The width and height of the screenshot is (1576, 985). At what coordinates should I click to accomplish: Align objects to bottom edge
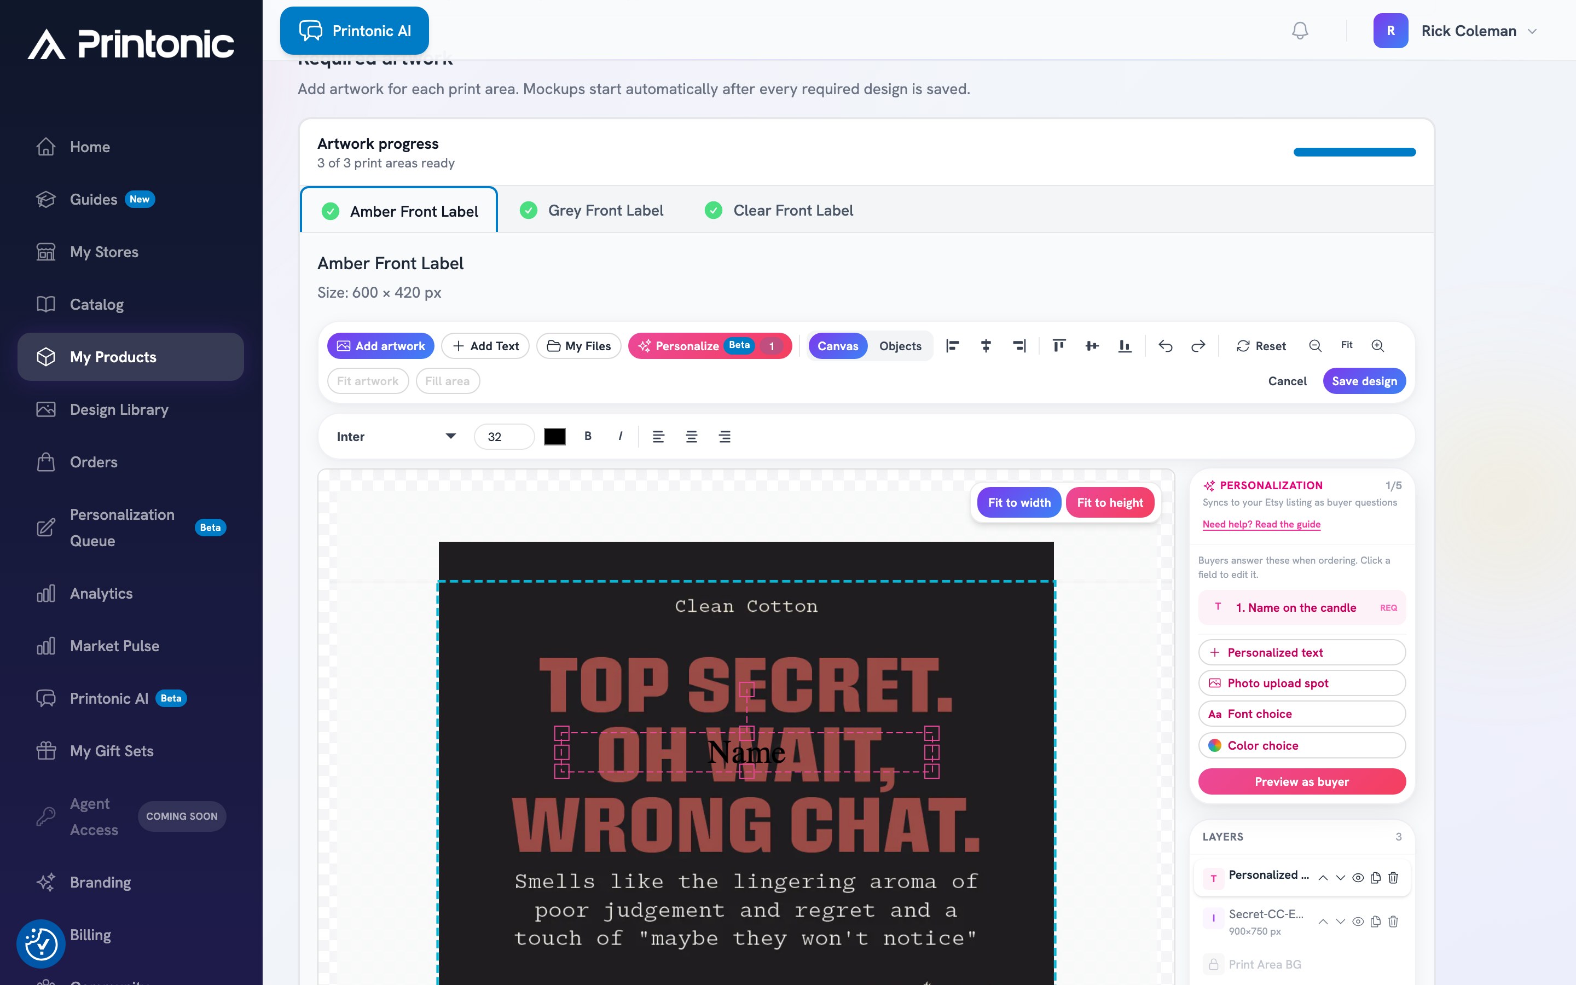click(x=1125, y=346)
